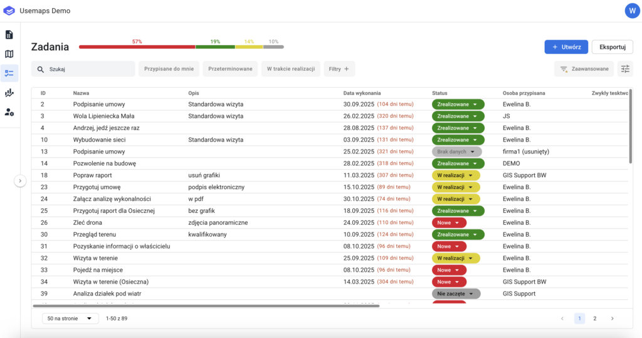Viewport: 642px width, 338px height.
Task: Click the Utwórz button
Action: tap(566, 47)
